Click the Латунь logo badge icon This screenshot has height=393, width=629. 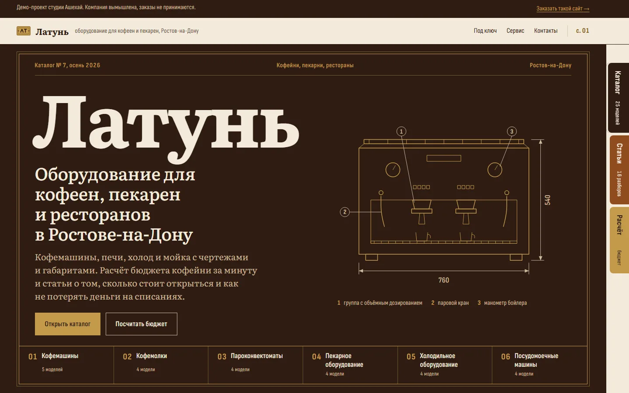point(24,31)
